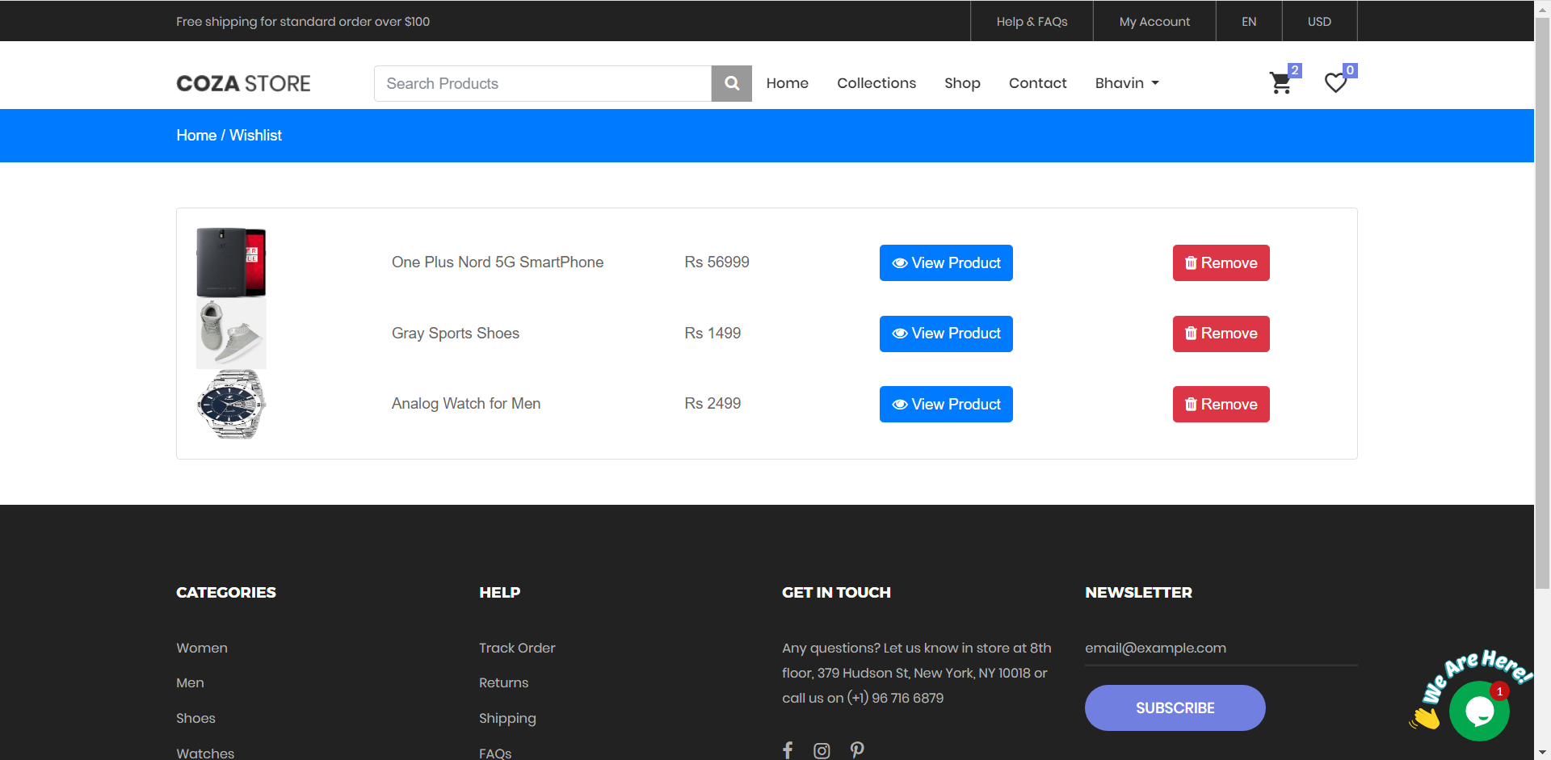Image resolution: width=1551 pixels, height=760 pixels.
Task: Open Help & FAQs menu item
Action: click(1031, 21)
